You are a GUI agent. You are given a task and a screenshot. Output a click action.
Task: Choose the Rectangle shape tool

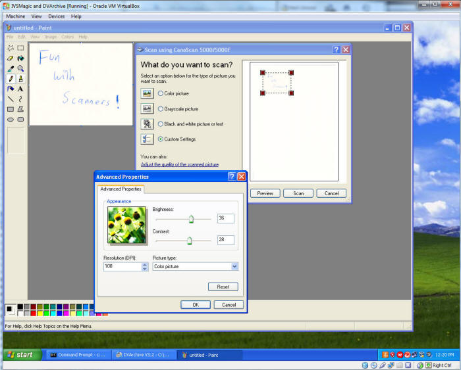tap(11, 109)
